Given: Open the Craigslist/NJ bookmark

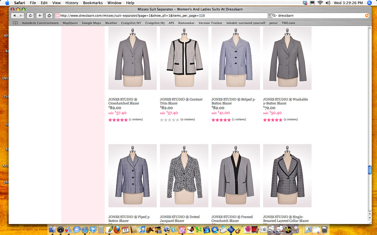Looking at the screenshot, I should 155,23.
